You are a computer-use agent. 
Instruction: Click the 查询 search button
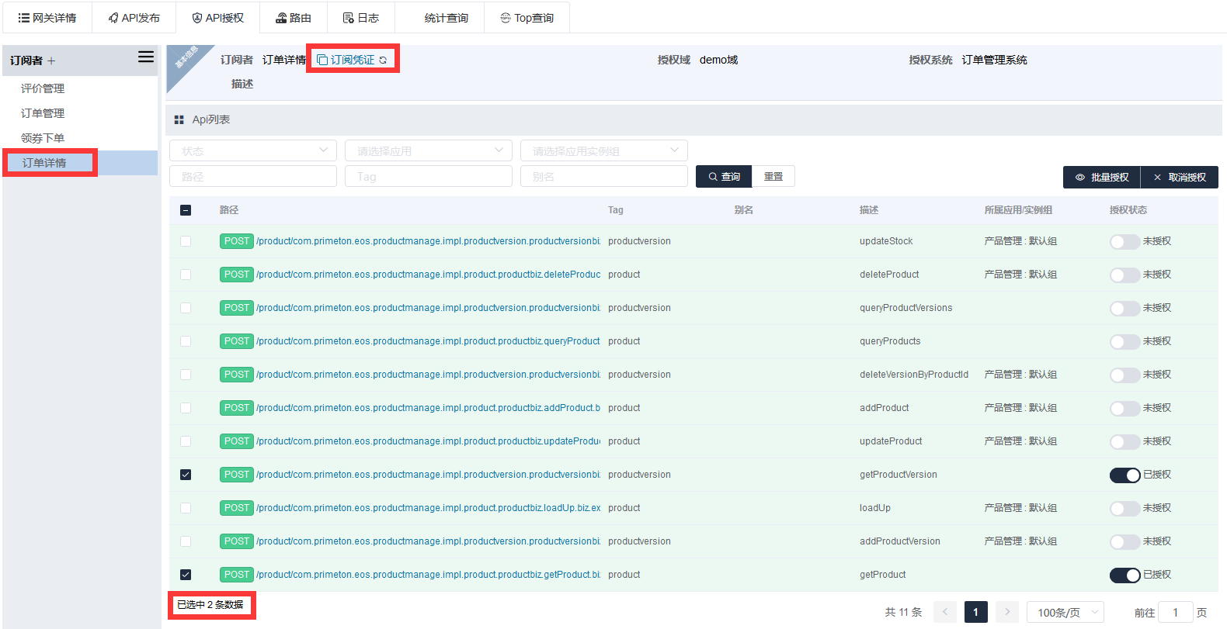[724, 177]
